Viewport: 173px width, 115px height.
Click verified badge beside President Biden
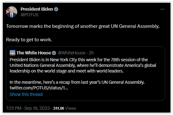[56, 9]
